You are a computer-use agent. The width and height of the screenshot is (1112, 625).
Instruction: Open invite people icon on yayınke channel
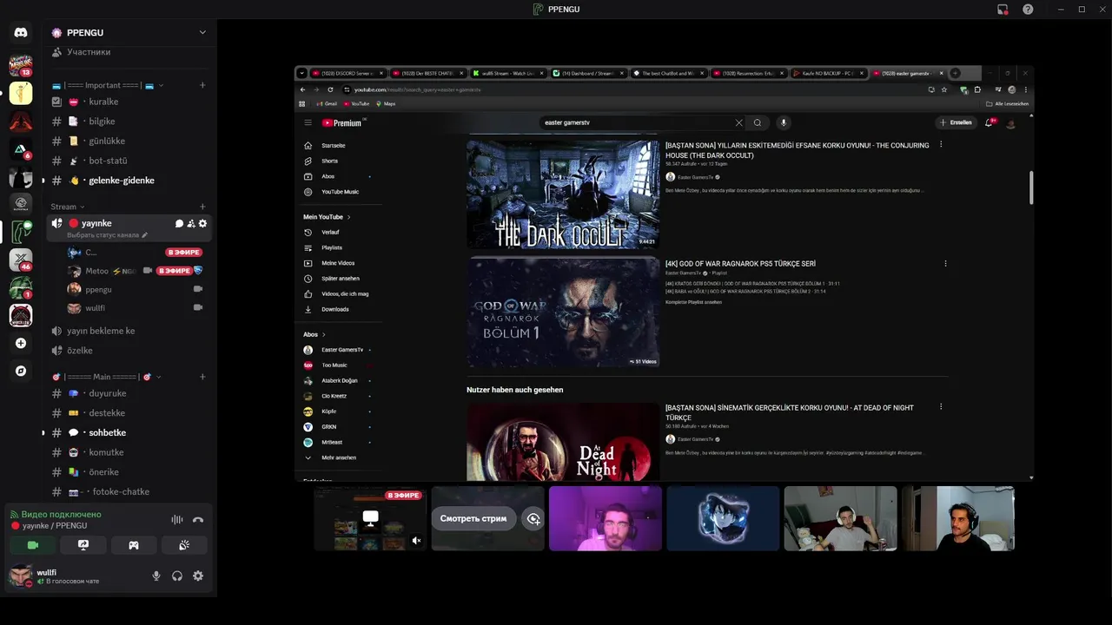[191, 224]
